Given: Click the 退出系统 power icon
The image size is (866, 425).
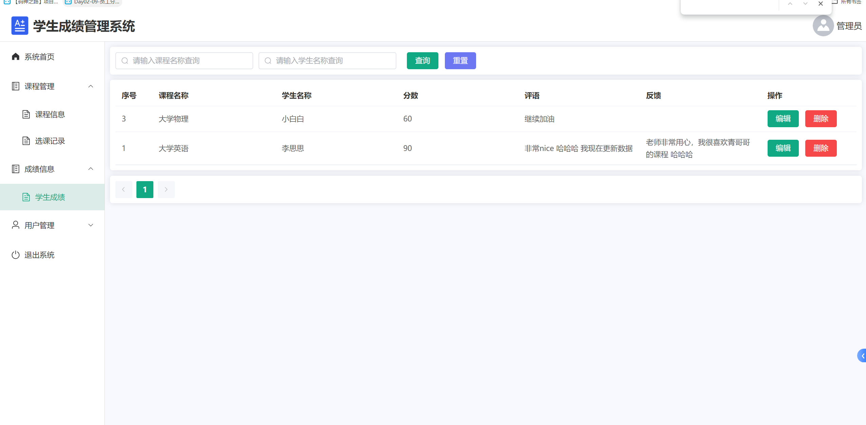Looking at the screenshot, I should click(x=16, y=255).
